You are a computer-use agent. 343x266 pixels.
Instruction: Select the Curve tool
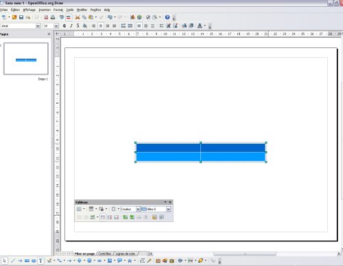(x=49, y=261)
